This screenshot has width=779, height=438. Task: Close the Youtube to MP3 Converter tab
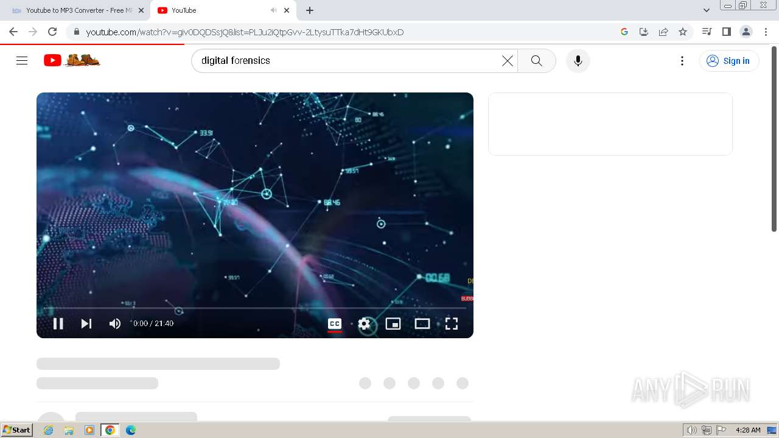(x=141, y=10)
